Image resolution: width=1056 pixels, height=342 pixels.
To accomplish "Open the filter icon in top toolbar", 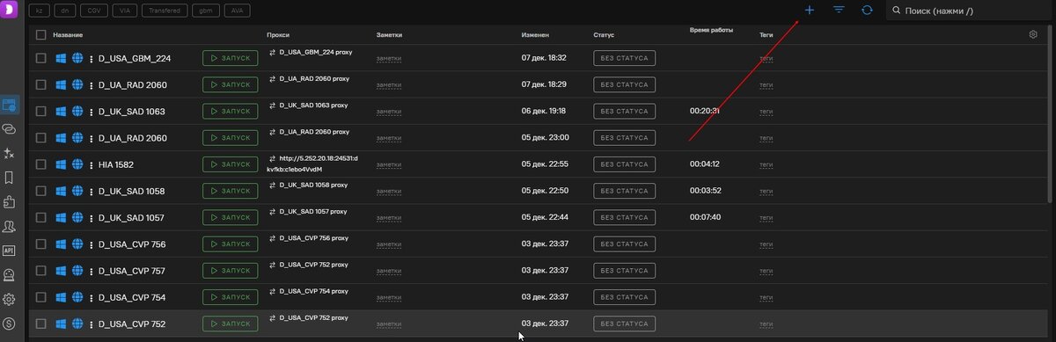I will click(x=839, y=10).
